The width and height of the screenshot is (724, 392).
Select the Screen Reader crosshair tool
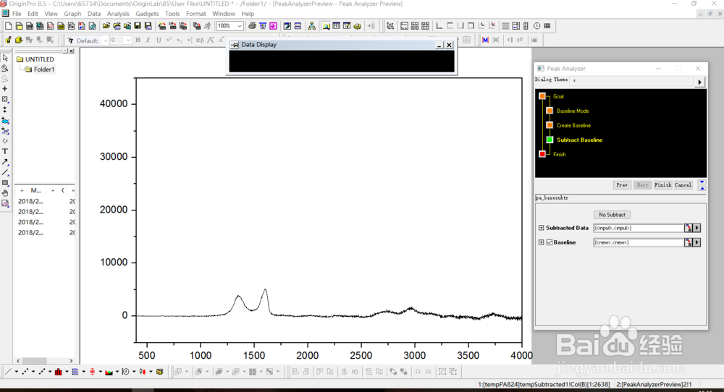(x=5, y=88)
